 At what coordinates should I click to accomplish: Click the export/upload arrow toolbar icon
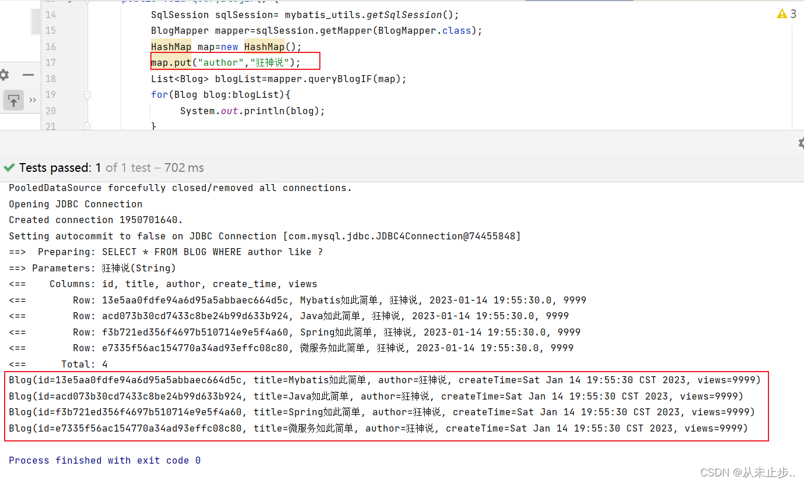pyautogui.click(x=13, y=100)
